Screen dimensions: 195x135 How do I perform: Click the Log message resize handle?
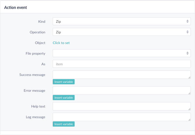pyautogui.click(x=189, y=120)
